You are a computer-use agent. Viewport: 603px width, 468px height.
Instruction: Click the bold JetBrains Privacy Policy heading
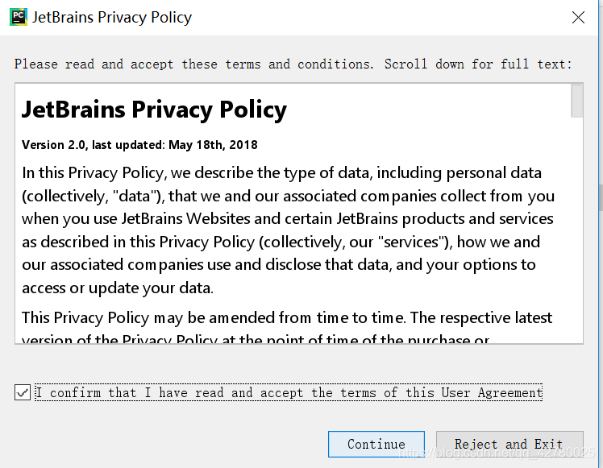coord(154,110)
